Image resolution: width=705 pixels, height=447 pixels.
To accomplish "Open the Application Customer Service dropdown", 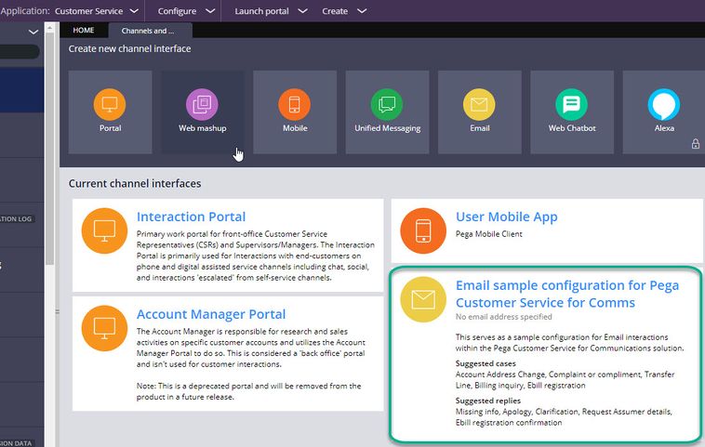I will pyautogui.click(x=96, y=11).
